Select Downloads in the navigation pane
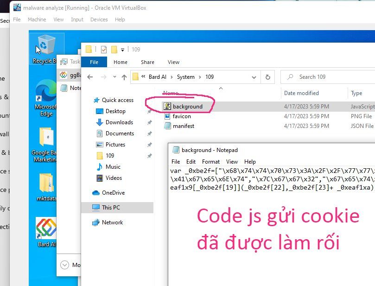 (119, 122)
